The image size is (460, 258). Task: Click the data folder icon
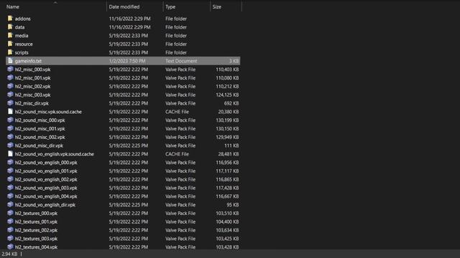point(10,27)
